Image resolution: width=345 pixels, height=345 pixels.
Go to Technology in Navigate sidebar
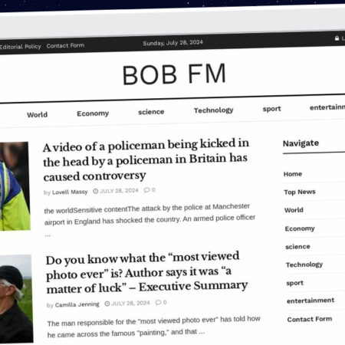tap(304, 264)
